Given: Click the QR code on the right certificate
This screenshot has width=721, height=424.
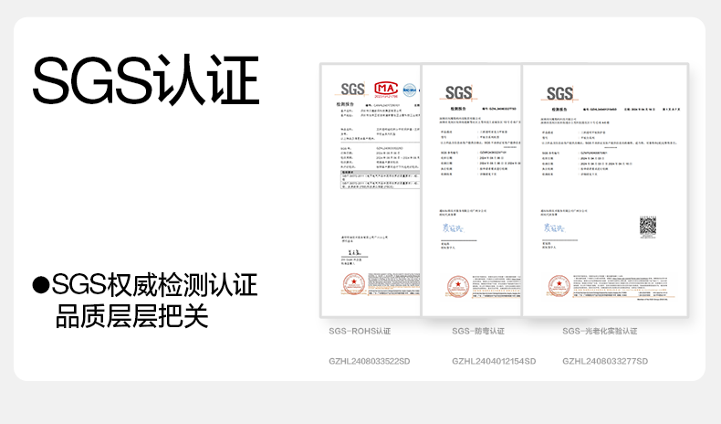Looking at the screenshot, I should click(x=648, y=227).
